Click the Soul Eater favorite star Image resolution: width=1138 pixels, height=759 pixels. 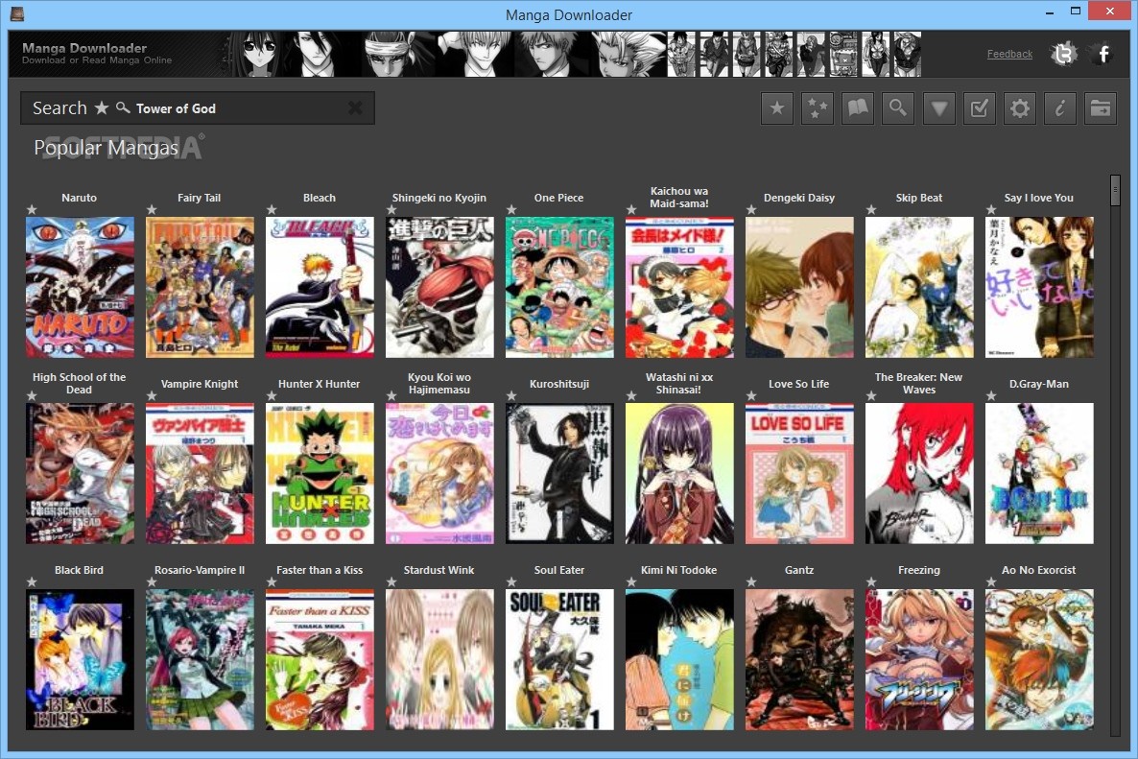[510, 581]
